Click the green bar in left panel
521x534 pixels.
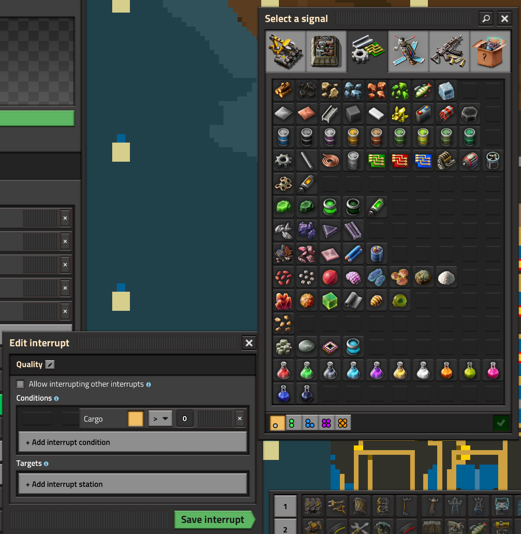pos(37,118)
